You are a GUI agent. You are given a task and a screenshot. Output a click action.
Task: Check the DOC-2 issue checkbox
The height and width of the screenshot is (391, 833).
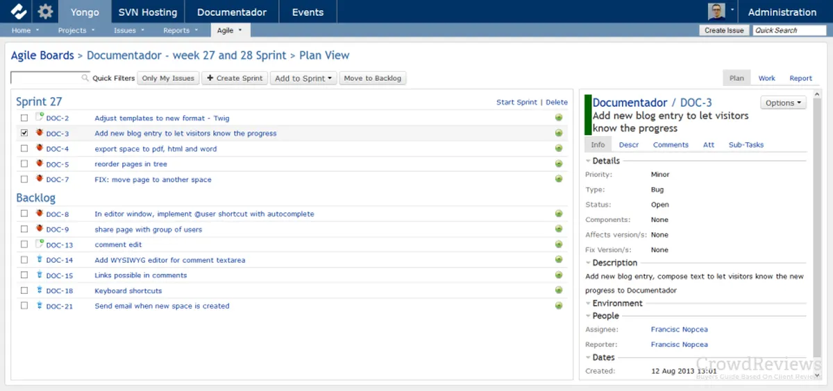click(x=24, y=118)
